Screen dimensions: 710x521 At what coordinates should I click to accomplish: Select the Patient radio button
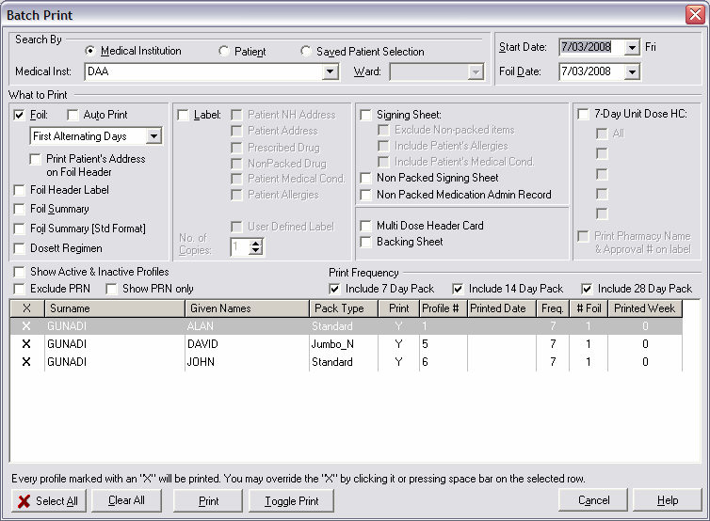[x=224, y=52]
